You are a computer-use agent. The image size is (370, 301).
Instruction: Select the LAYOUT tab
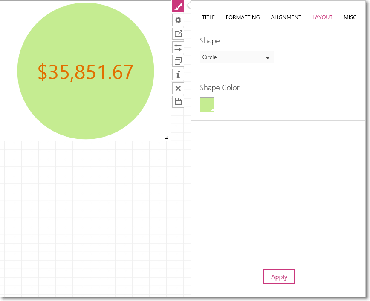pyautogui.click(x=322, y=17)
